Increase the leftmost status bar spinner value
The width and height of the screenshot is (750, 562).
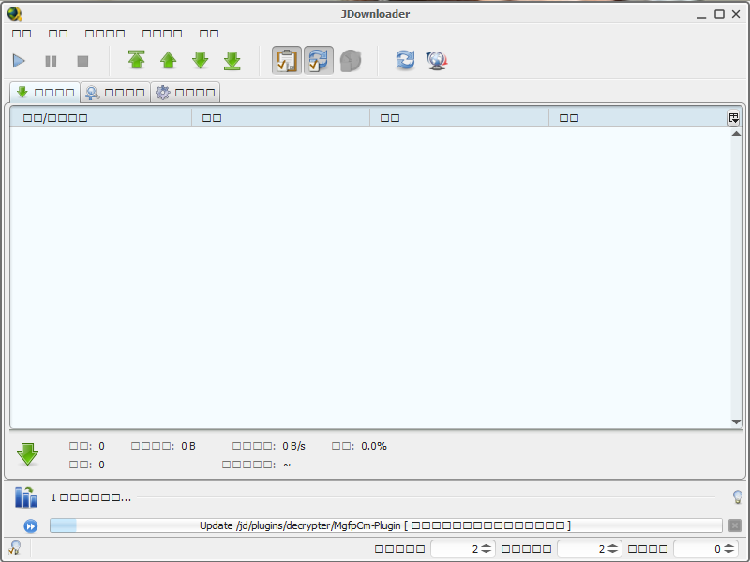coord(486,546)
